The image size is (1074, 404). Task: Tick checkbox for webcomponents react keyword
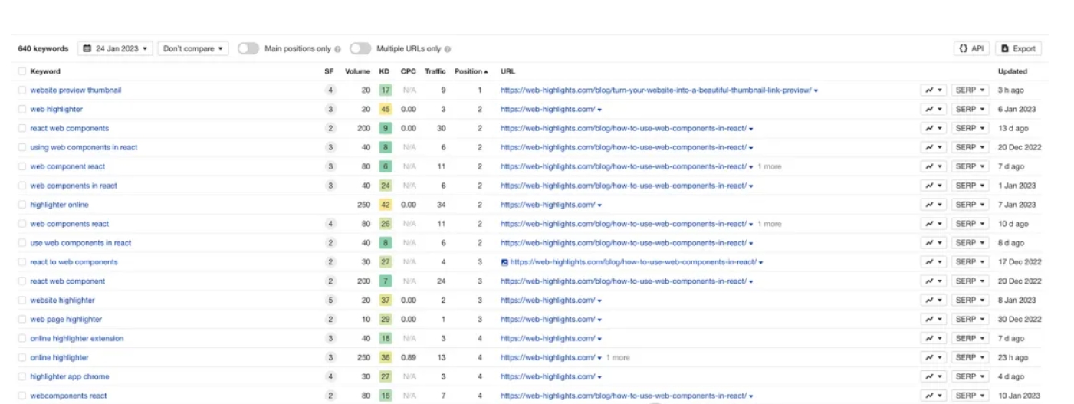(22, 396)
